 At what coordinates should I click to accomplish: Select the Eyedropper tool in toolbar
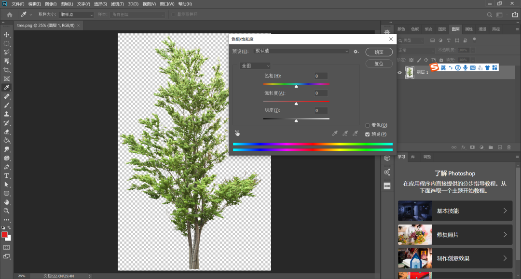6,88
